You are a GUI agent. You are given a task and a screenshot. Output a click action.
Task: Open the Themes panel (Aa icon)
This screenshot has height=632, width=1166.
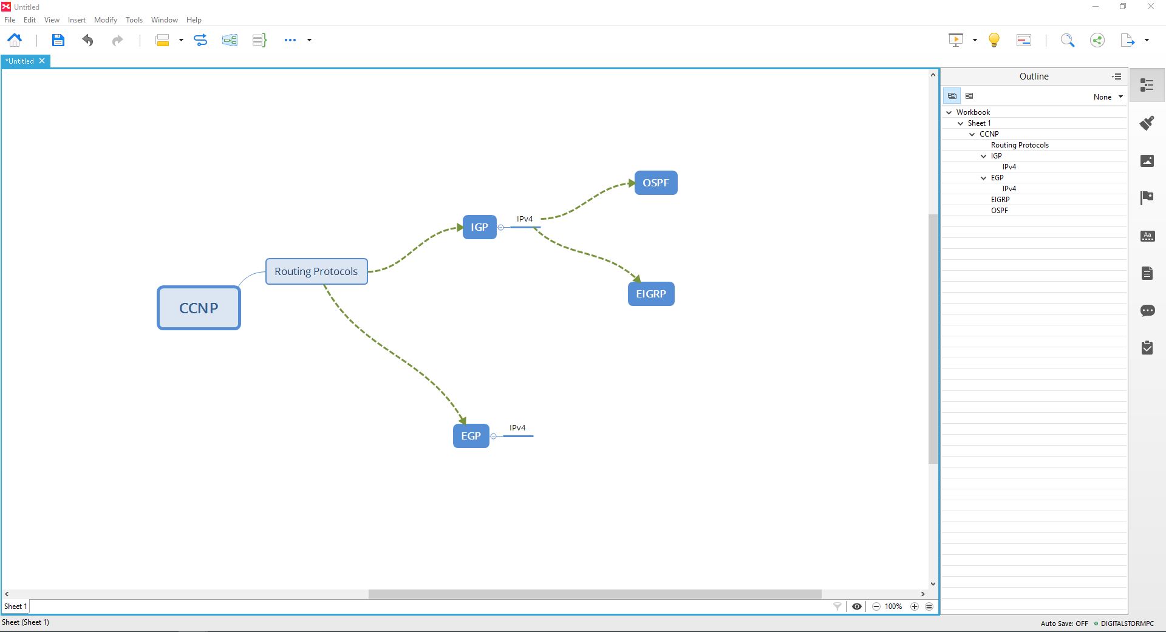1147,236
